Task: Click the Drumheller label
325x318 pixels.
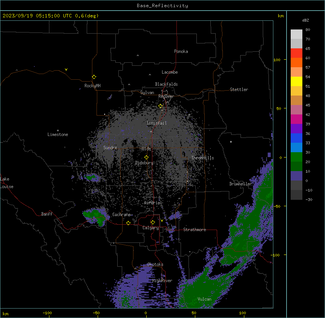Action: 241,184
